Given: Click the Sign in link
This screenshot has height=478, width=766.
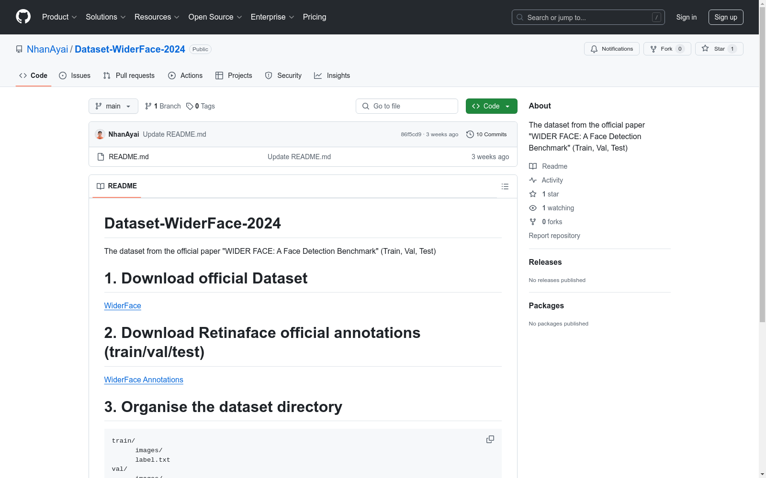Looking at the screenshot, I should click(x=686, y=17).
